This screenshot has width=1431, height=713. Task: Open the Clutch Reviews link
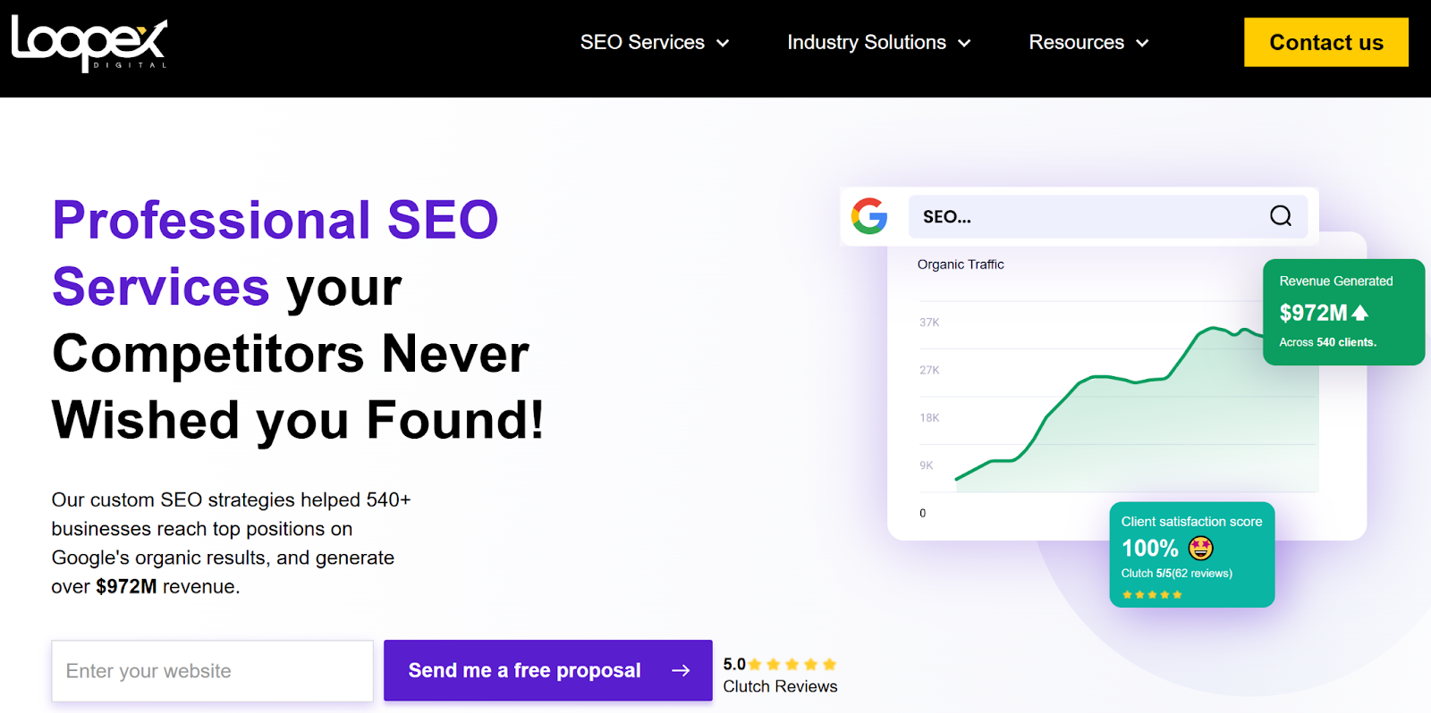coord(780,686)
